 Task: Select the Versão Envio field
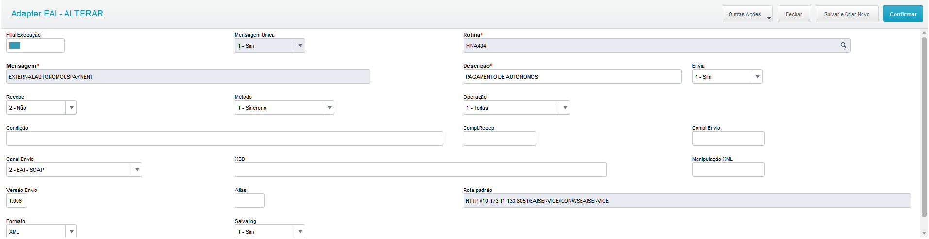tap(17, 201)
